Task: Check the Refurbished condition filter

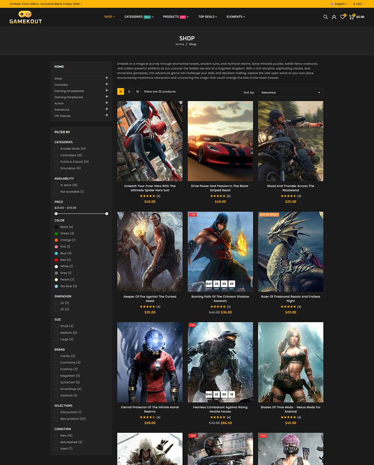Action: tap(56, 442)
